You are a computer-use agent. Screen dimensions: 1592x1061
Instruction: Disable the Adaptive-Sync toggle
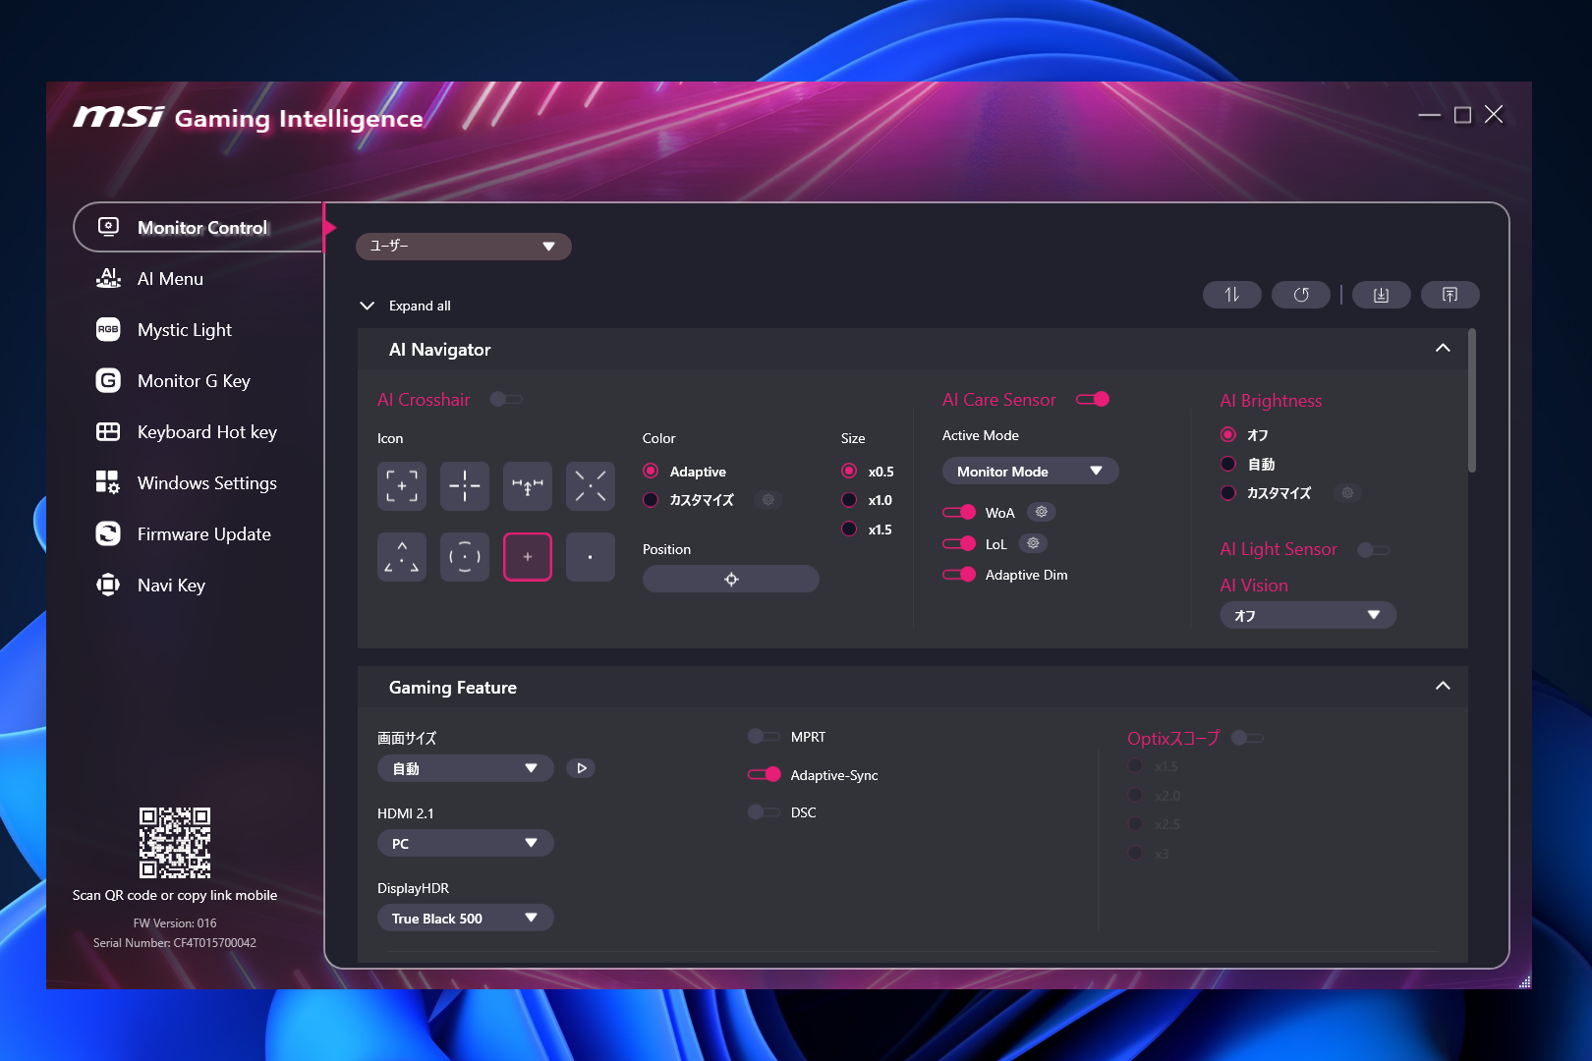(764, 774)
